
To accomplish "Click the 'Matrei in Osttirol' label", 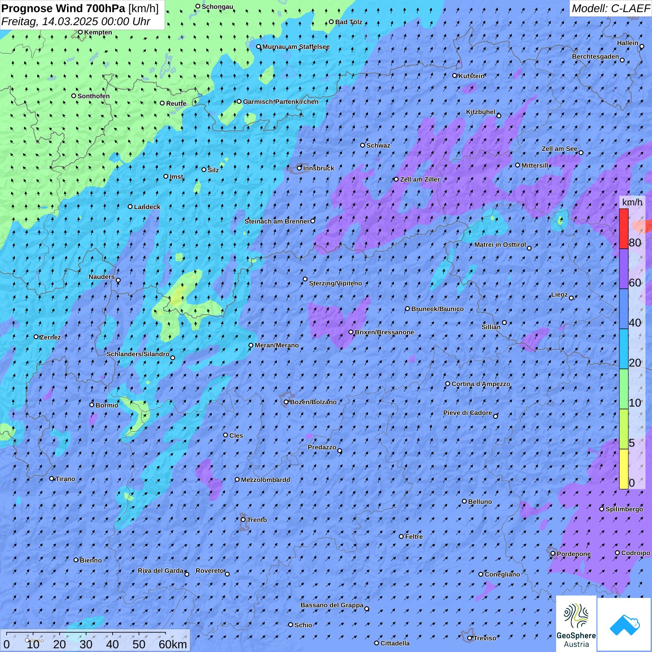I will 500,244.
